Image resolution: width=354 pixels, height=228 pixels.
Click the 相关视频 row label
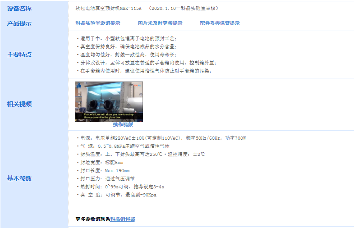(19, 104)
